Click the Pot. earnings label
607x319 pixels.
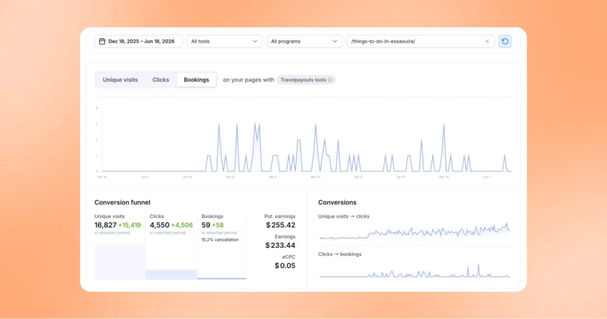[280, 217]
